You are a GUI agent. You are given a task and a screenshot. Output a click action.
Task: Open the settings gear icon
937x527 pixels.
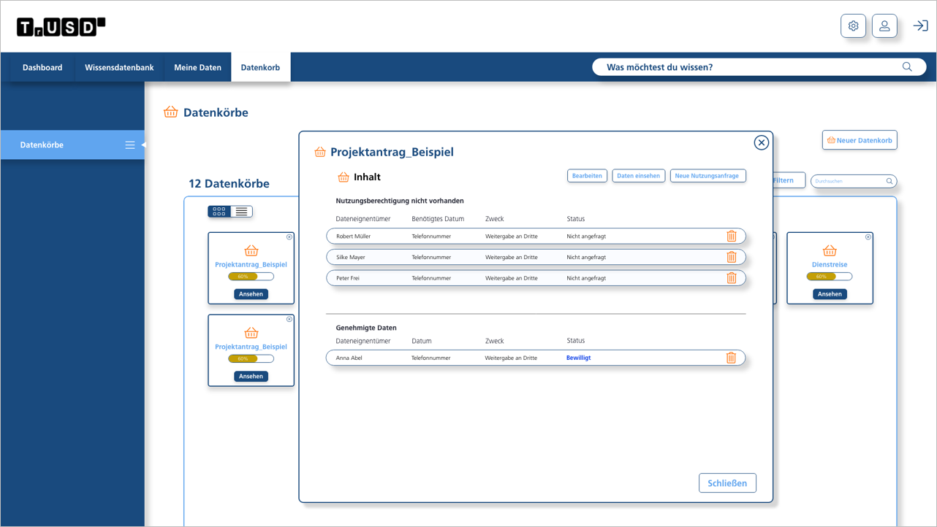853,26
